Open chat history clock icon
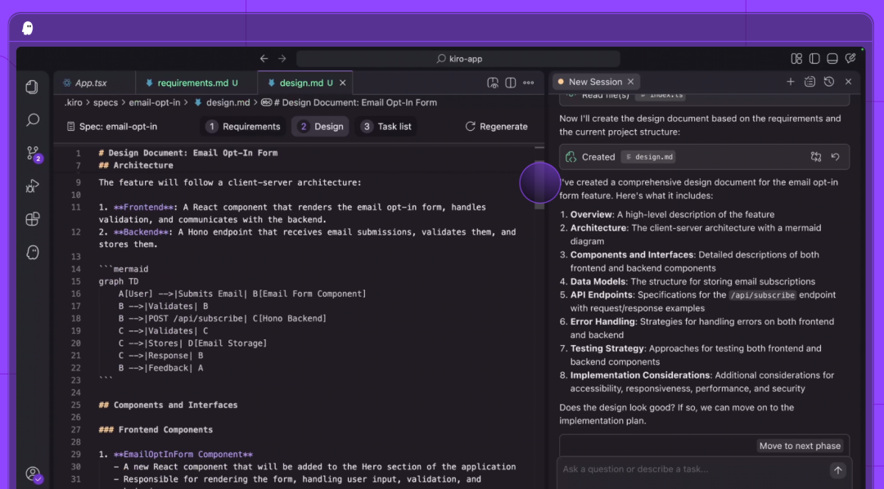This screenshot has width=884, height=489. (828, 82)
